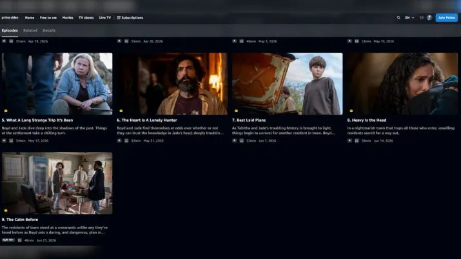461x259 pixels.
Task: Click the subtitles icon beside May 3, 2026
Action: pyautogui.click(x=241, y=41)
